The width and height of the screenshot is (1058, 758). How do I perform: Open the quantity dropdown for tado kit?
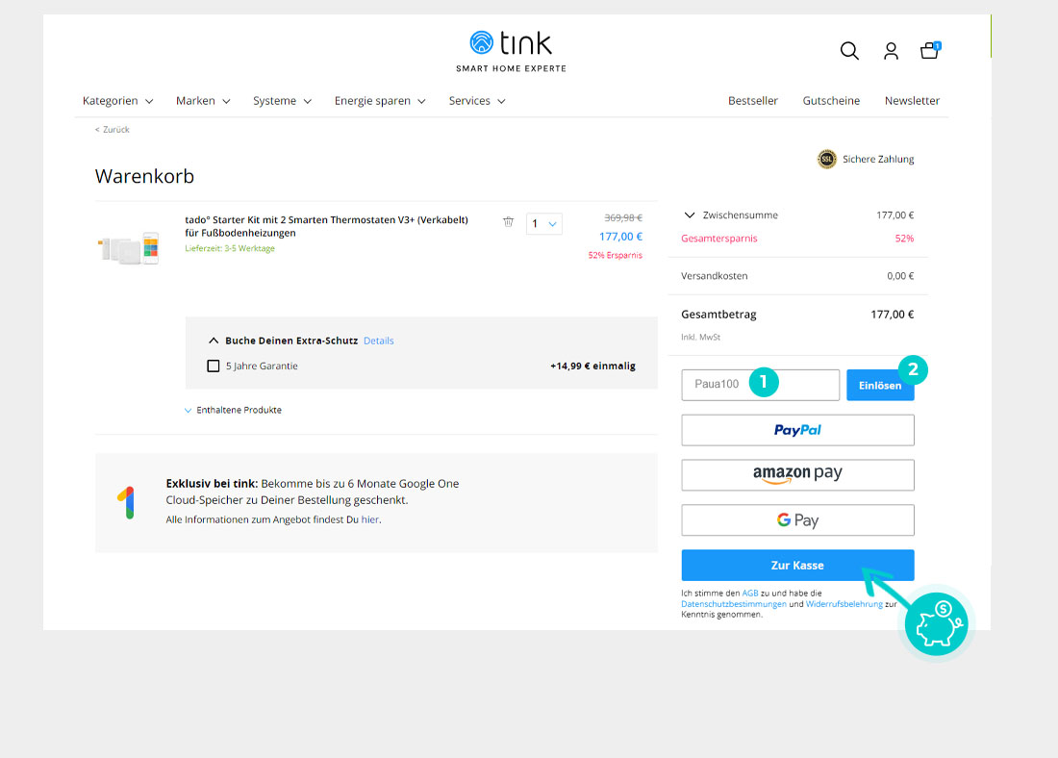point(543,223)
